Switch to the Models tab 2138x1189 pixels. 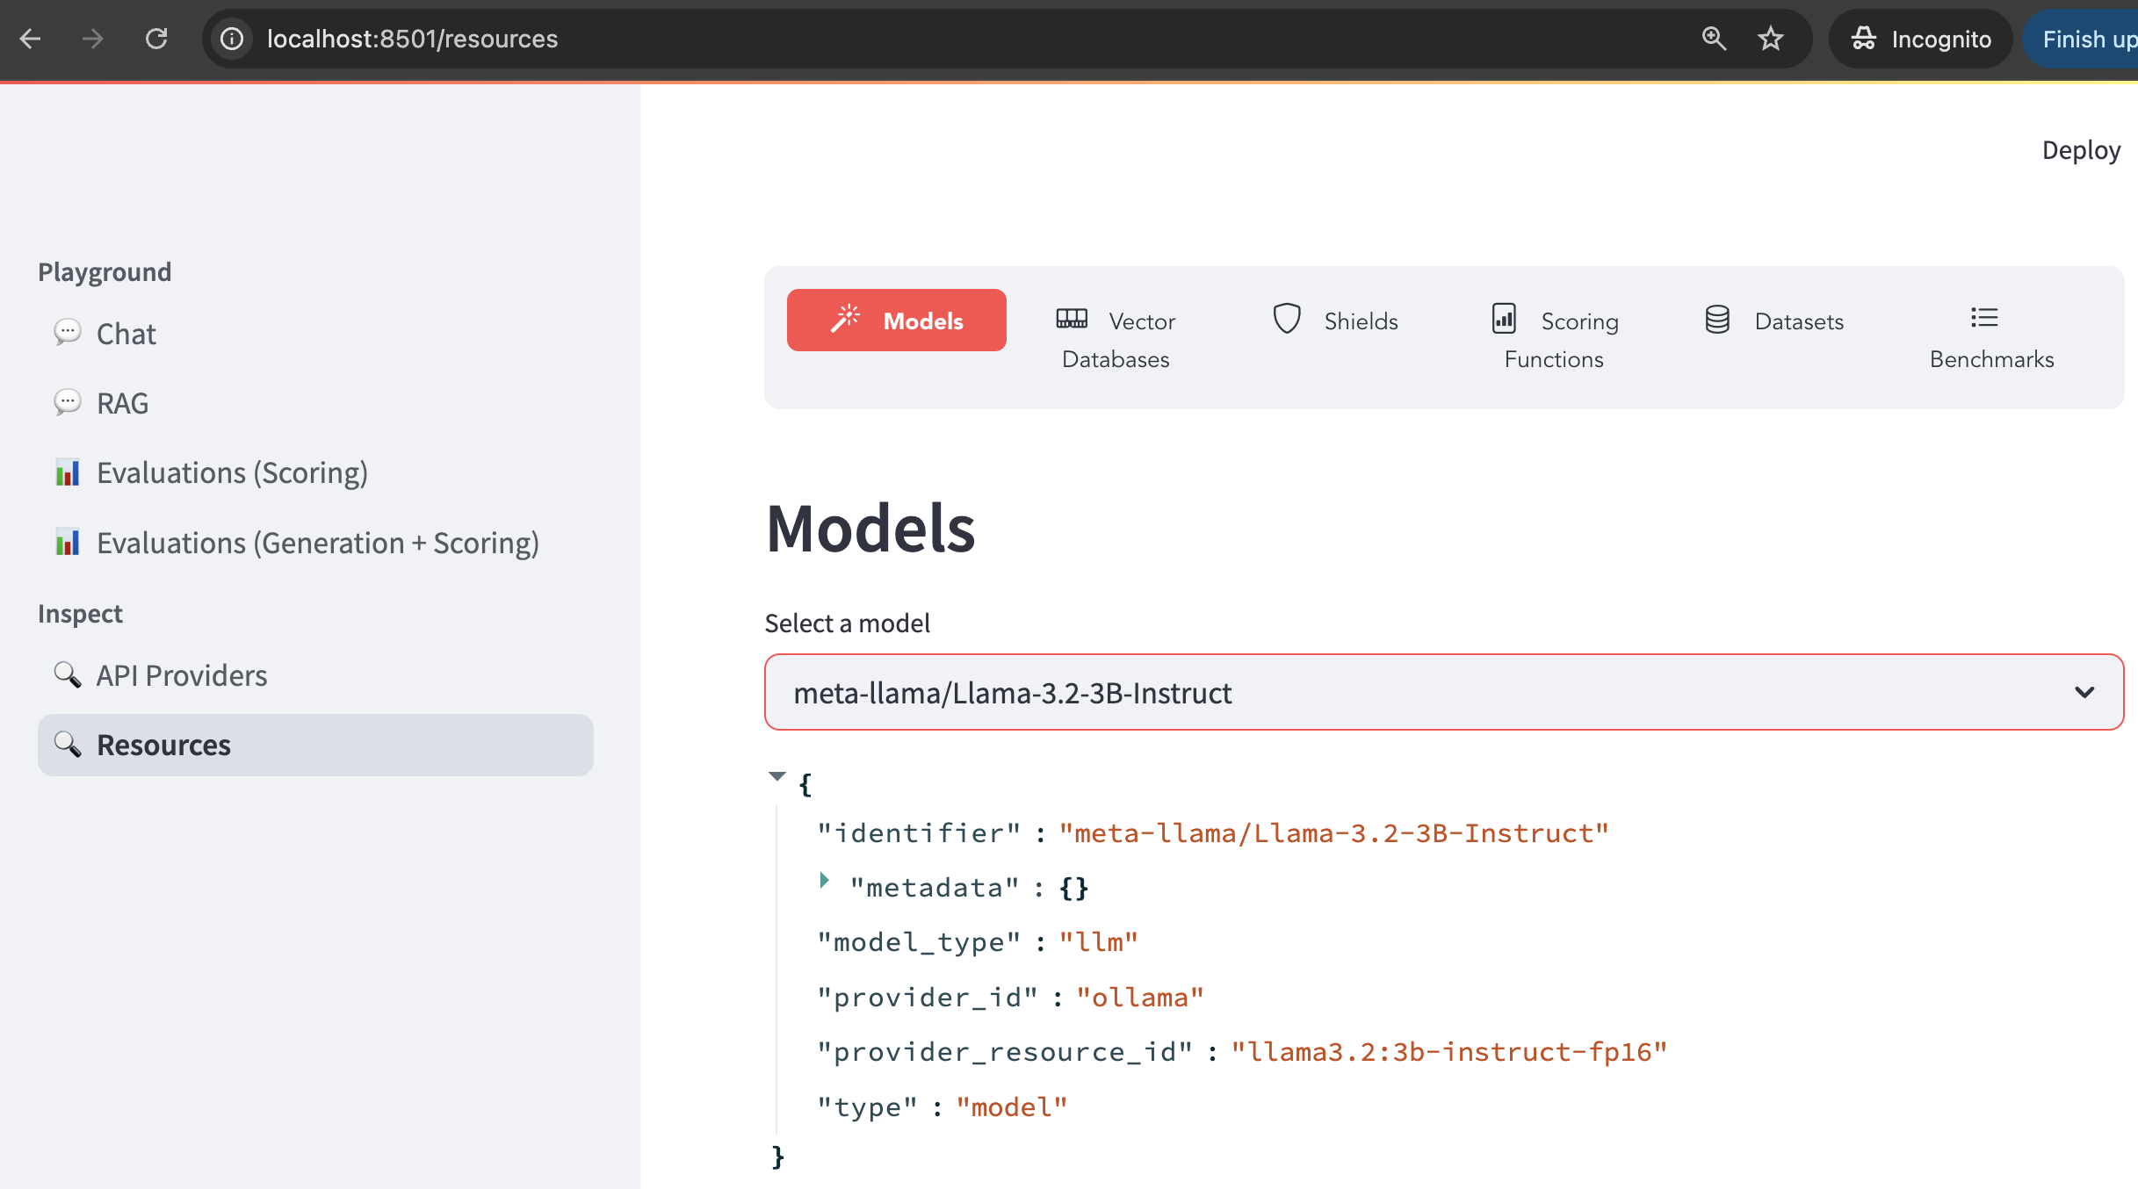[896, 321]
